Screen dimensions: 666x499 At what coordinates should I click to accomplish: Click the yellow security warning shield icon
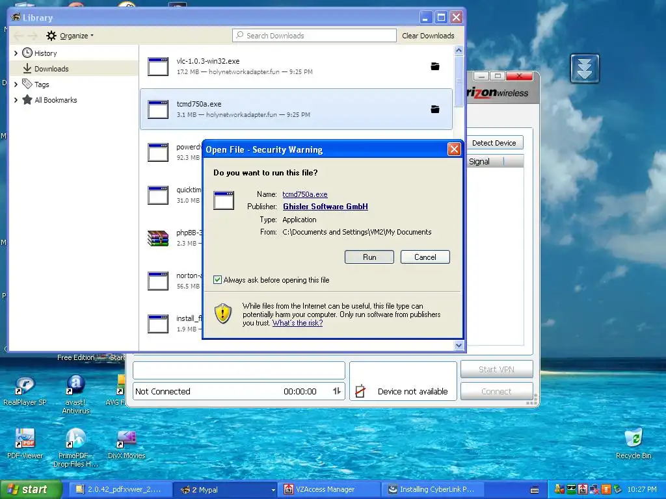click(223, 314)
